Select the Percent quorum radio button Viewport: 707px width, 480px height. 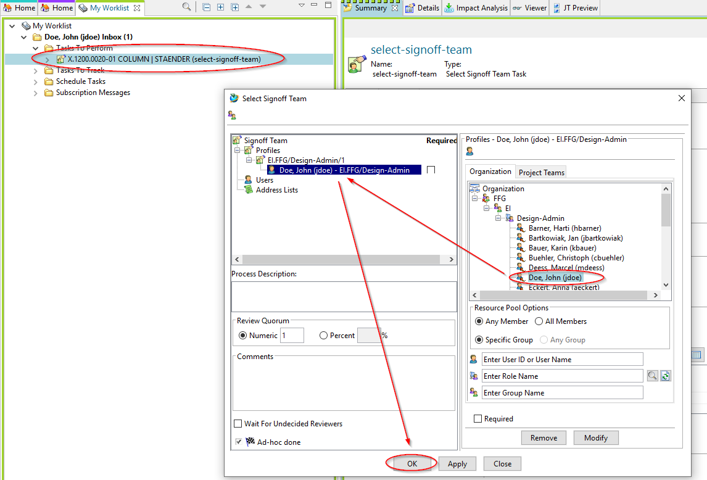point(324,336)
